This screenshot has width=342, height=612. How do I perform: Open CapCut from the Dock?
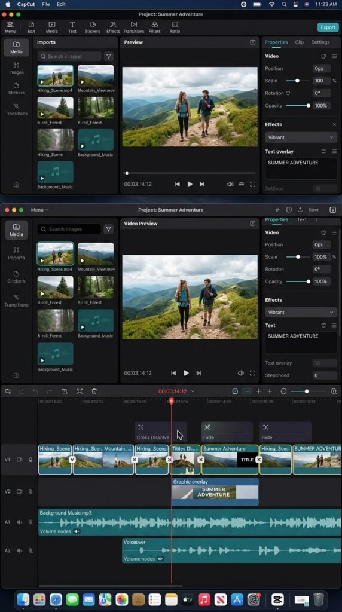(277, 599)
